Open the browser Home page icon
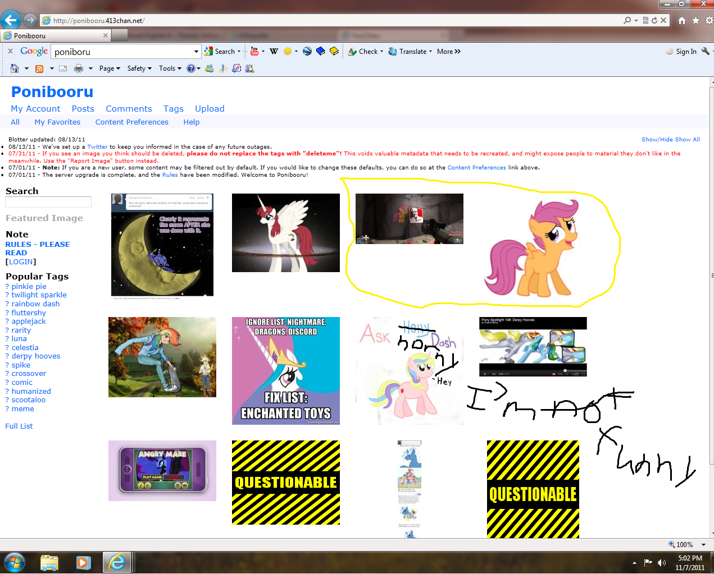Viewport: 714px width, 574px height. tap(682, 21)
